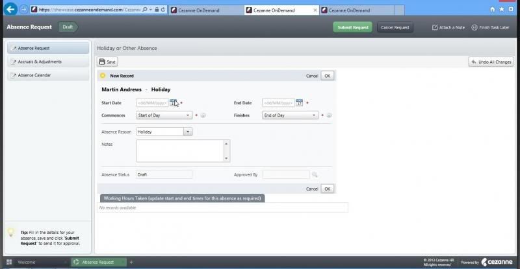Click into the Notes text area
This screenshot has height=269, width=520.
click(180, 150)
